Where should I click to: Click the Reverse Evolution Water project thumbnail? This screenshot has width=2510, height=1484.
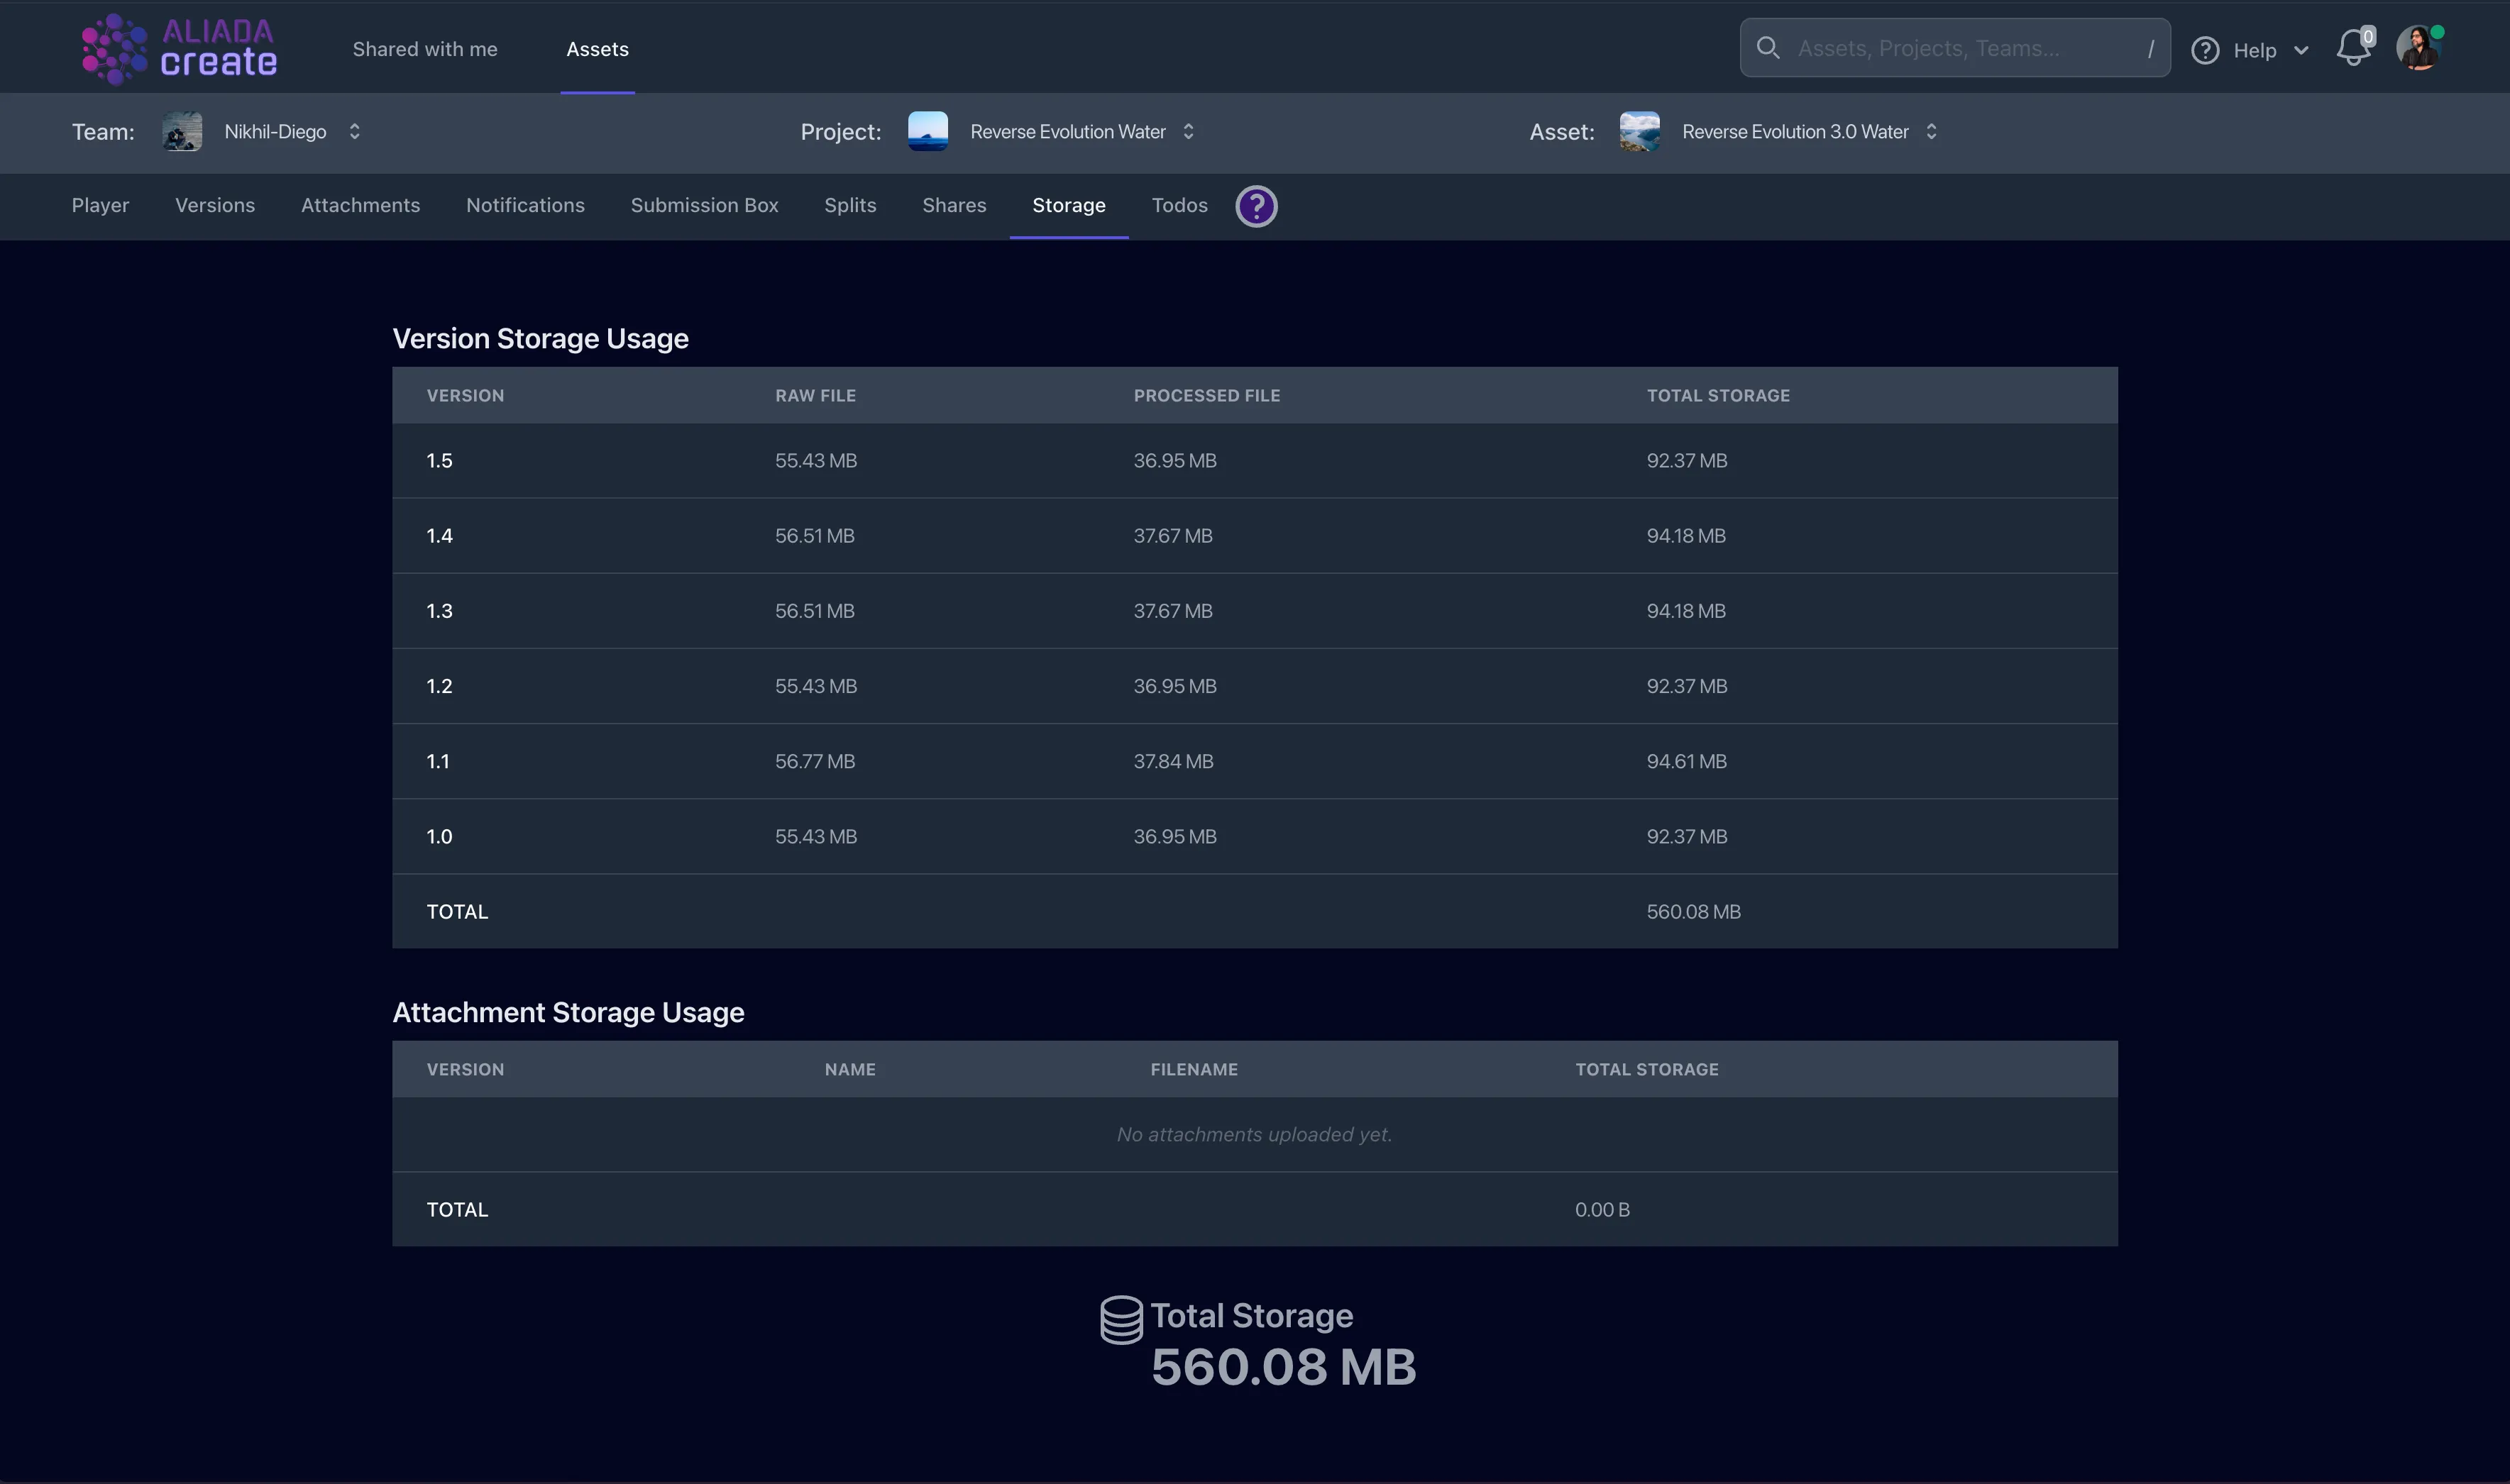(928, 132)
